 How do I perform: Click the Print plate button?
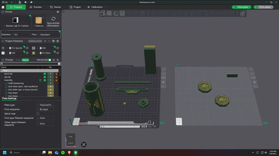click(x=265, y=7)
